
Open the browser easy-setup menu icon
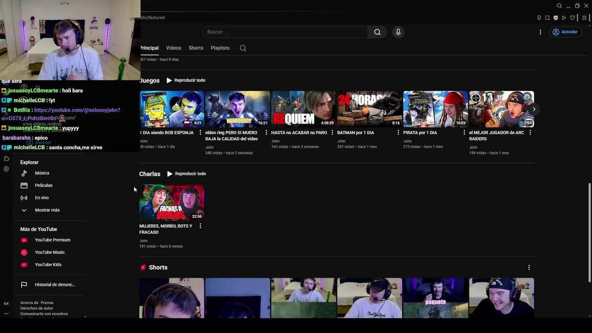pyautogui.click(x=585, y=18)
